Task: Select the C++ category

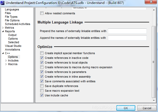Action: coord(8,53)
